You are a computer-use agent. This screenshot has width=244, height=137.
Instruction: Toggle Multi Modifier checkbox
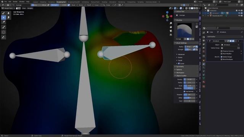pyautogui.click(x=222, y=54)
